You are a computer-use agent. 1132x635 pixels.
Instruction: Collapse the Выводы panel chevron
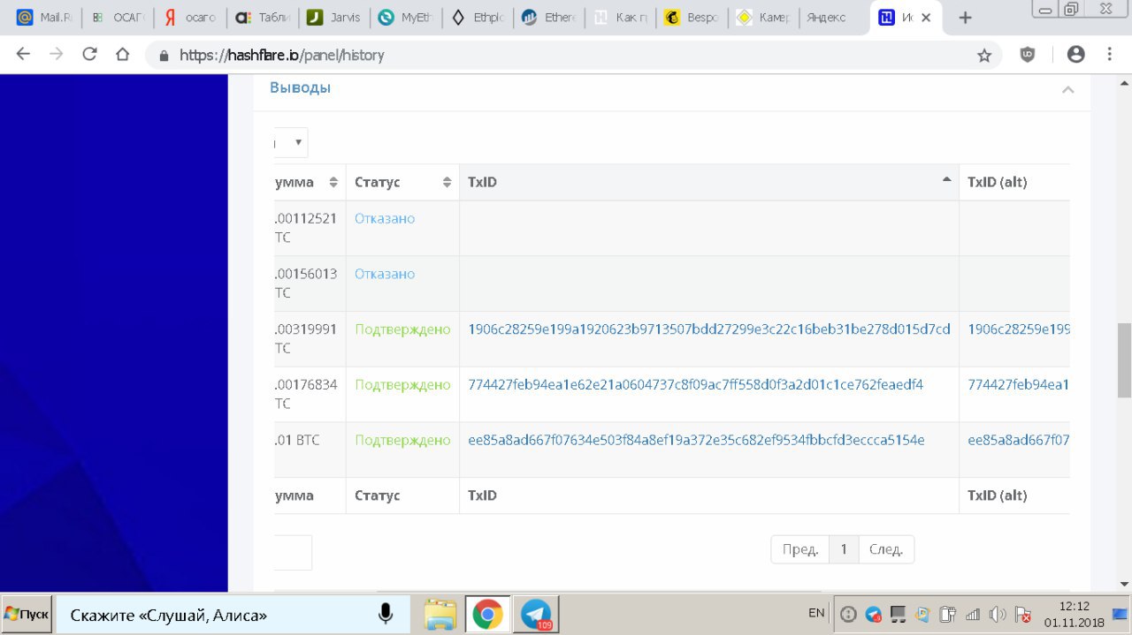click(1067, 89)
